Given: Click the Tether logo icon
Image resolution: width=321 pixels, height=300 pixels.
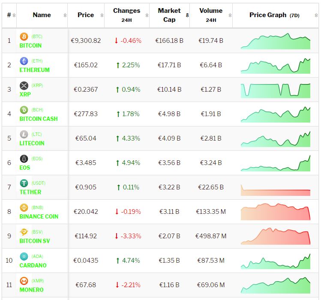Looking at the screenshot, I should coord(24,183).
